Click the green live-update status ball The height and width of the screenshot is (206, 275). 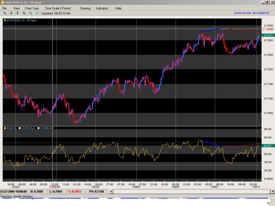(x=37, y=13)
